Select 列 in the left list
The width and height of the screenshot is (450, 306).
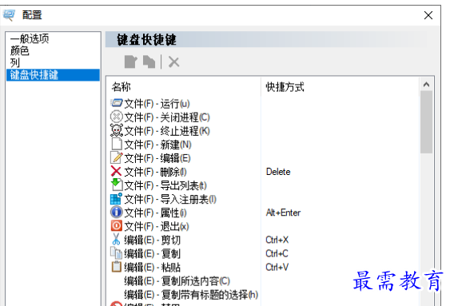tap(14, 62)
